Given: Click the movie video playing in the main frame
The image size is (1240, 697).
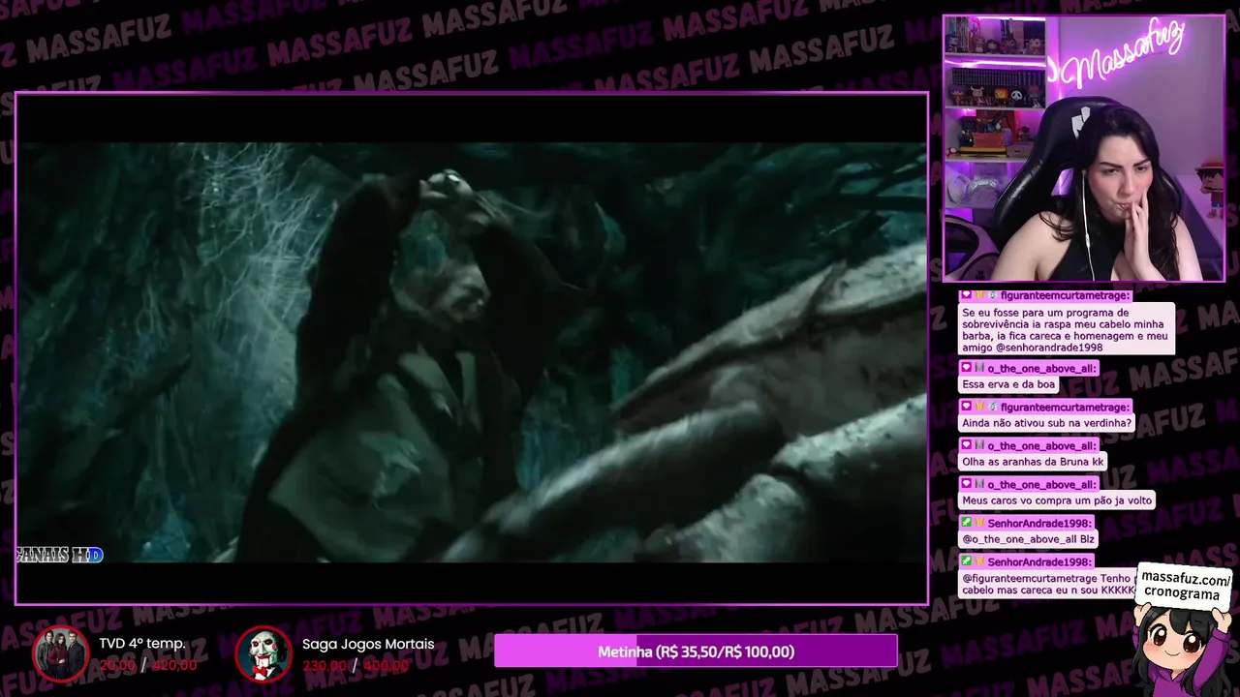Looking at the screenshot, I should pyautogui.click(x=472, y=348).
